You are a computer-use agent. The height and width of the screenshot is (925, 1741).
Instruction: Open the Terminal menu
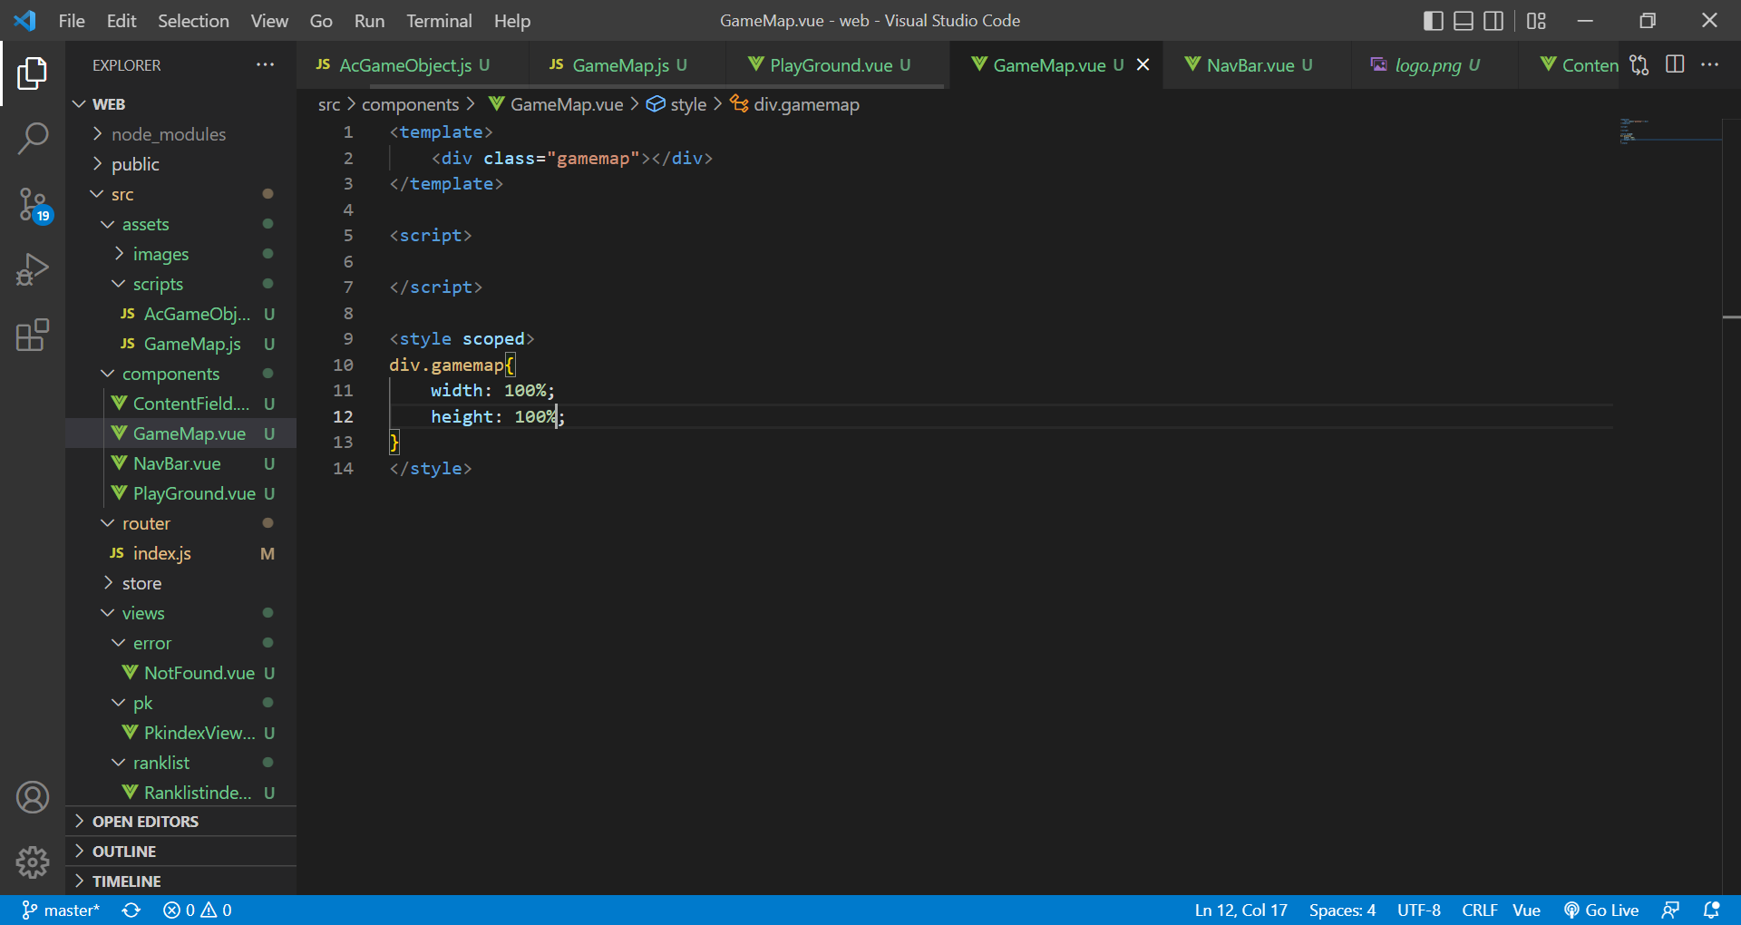coord(439,21)
